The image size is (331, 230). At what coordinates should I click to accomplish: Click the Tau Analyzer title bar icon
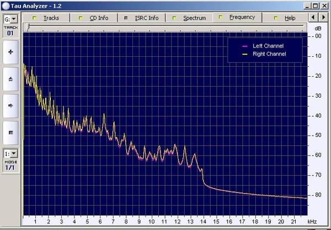pos(6,6)
